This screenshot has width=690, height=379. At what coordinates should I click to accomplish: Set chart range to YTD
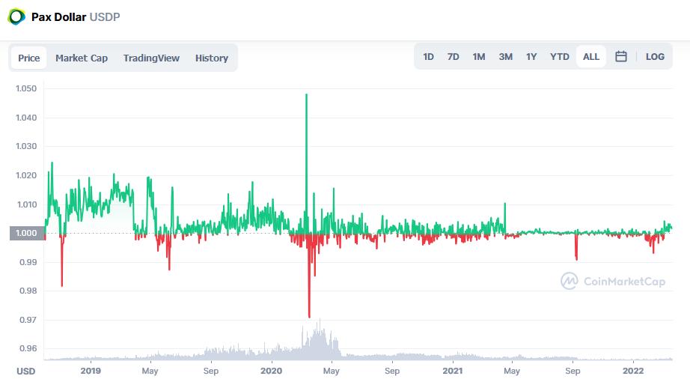tap(559, 56)
